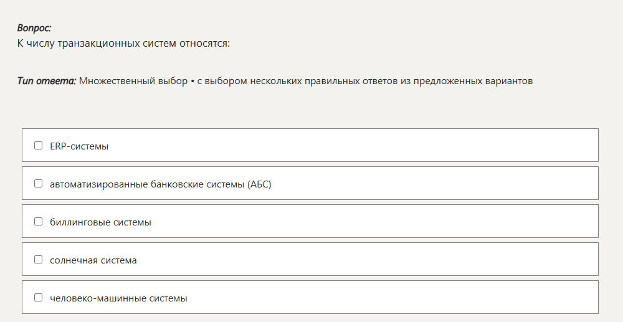Click the "Множественный выбор" answer type text
This screenshot has height=322, width=623.
click(x=133, y=81)
